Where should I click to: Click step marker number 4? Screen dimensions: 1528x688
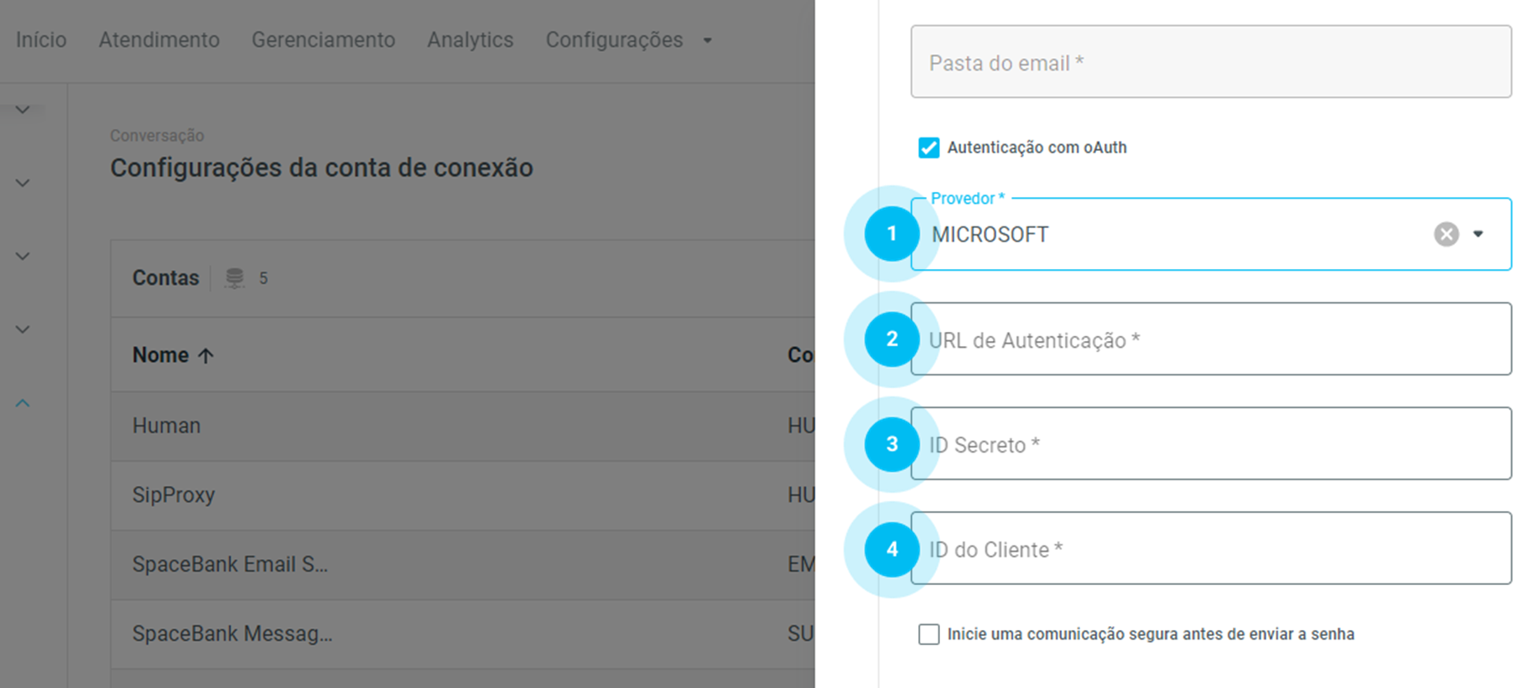[891, 549]
